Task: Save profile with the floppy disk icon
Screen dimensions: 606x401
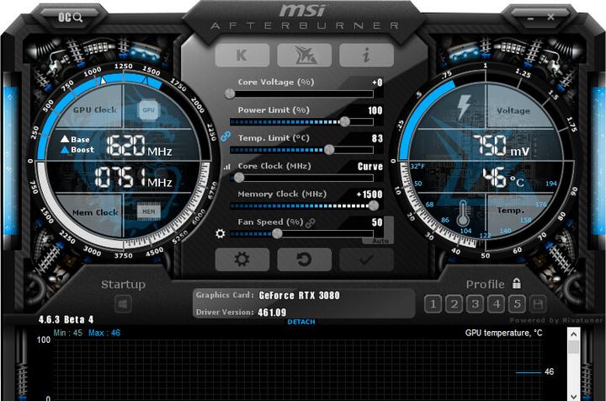Action: pyautogui.click(x=538, y=304)
